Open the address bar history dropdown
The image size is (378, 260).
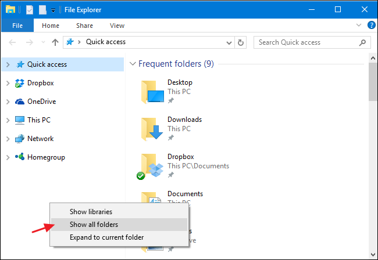point(229,42)
